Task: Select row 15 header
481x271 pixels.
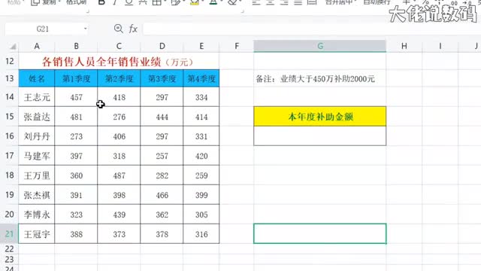Action: point(9,117)
